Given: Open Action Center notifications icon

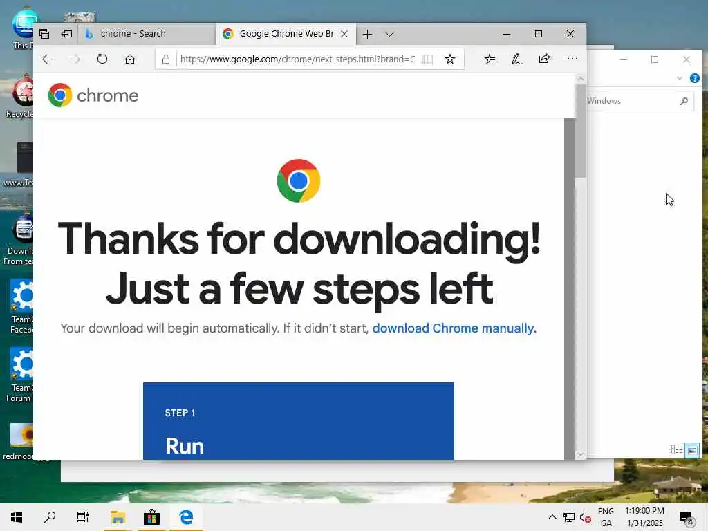Looking at the screenshot, I should click(x=686, y=517).
